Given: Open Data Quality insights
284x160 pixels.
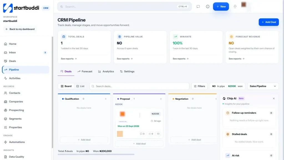Looking at the screenshot, I should (26, 157).
